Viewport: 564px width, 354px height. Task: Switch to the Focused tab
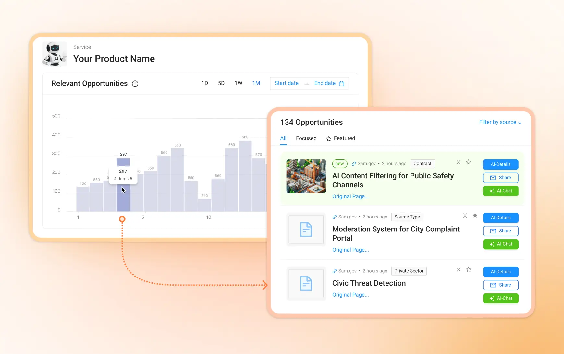[x=306, y=138]
